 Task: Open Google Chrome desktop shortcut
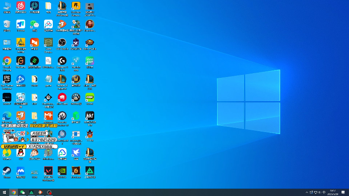coord(7,64)
